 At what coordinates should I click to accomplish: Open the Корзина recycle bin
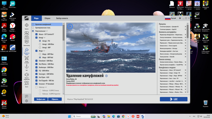(x=206, y=104)
